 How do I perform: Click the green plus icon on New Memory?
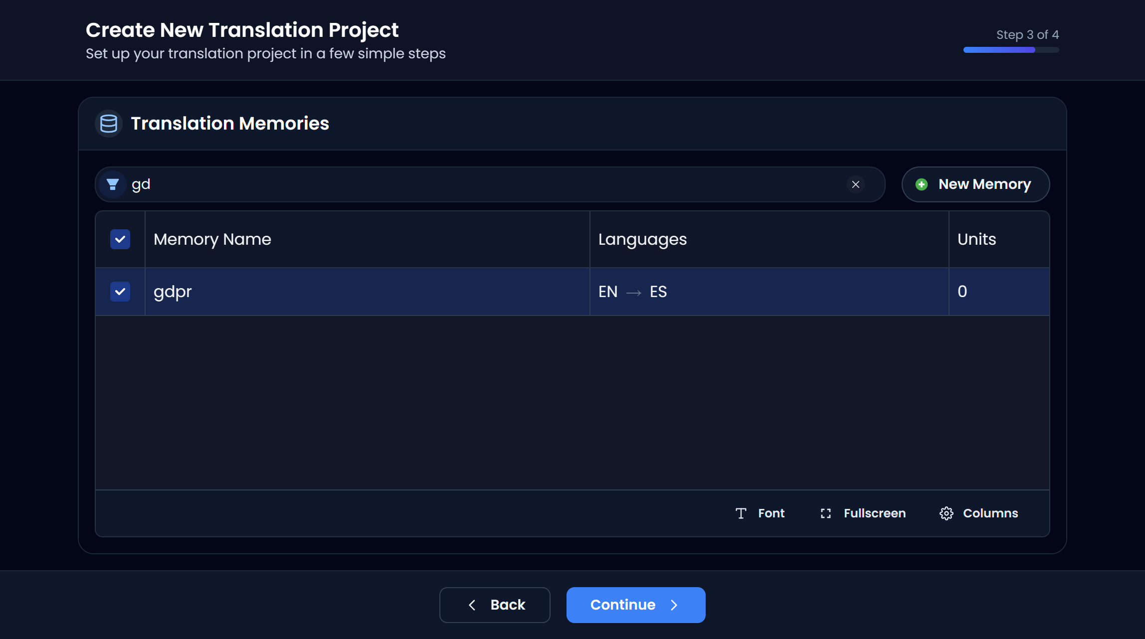pos(922,184)
